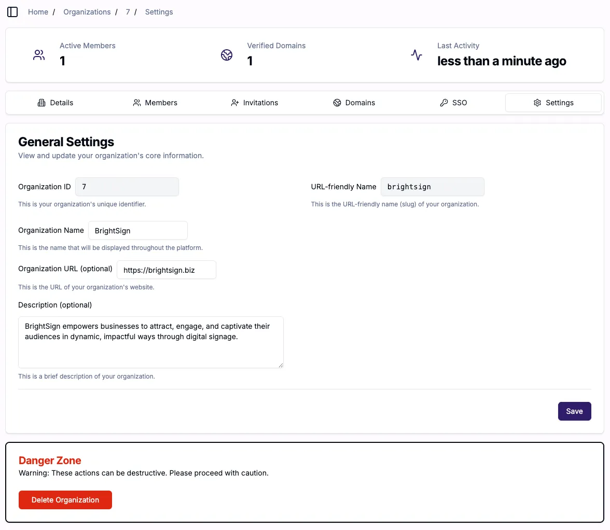Click the Delete Organization button

click(65, 500)
